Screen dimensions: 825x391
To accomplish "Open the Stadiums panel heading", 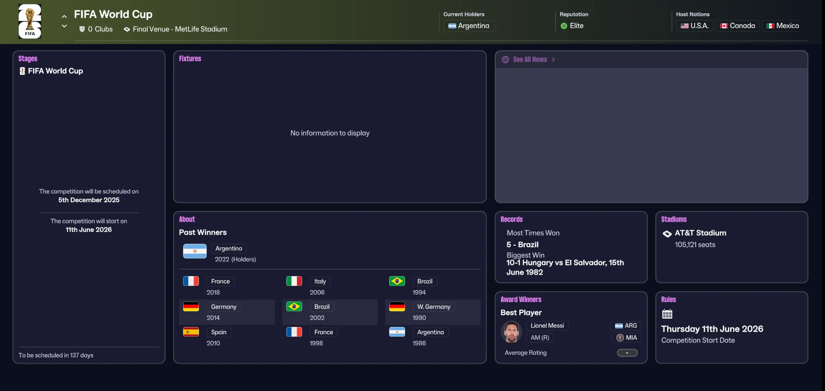I will pos(674,219).
